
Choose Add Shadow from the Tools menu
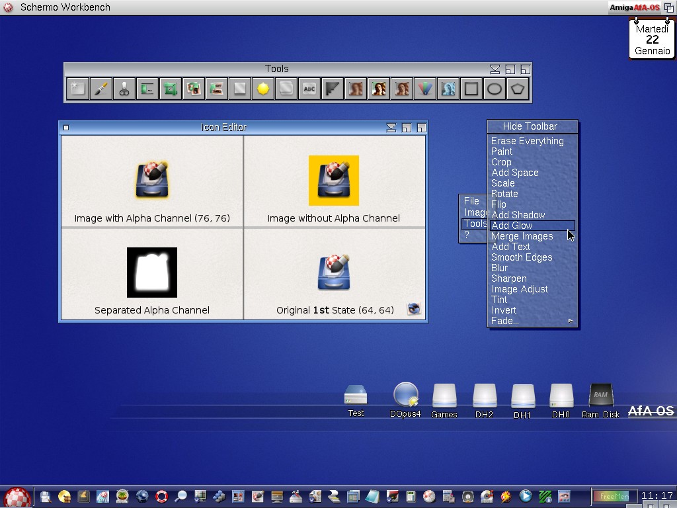[518, 215]
